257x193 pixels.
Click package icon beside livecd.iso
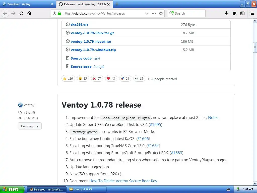(x=68, y=41)
